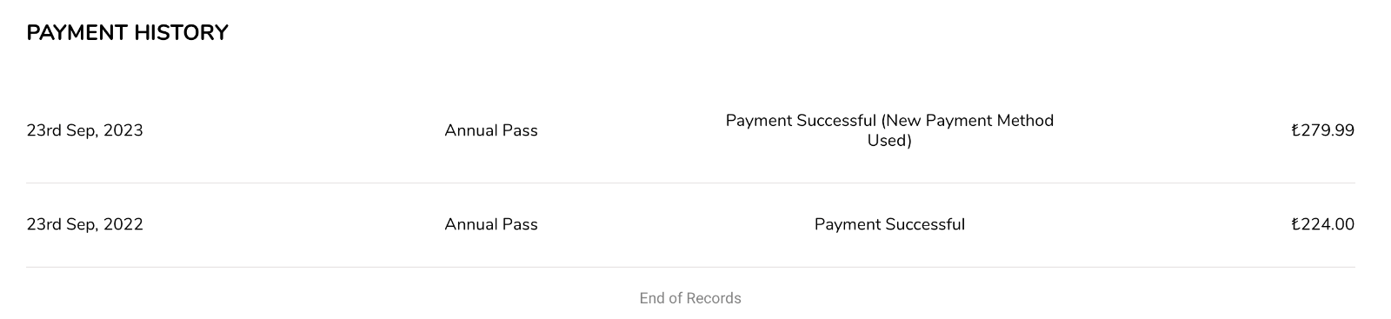This screenshot has width=1391, height=319.
Task: Click the word Used) in 2023 status
Action: point(889,140)
